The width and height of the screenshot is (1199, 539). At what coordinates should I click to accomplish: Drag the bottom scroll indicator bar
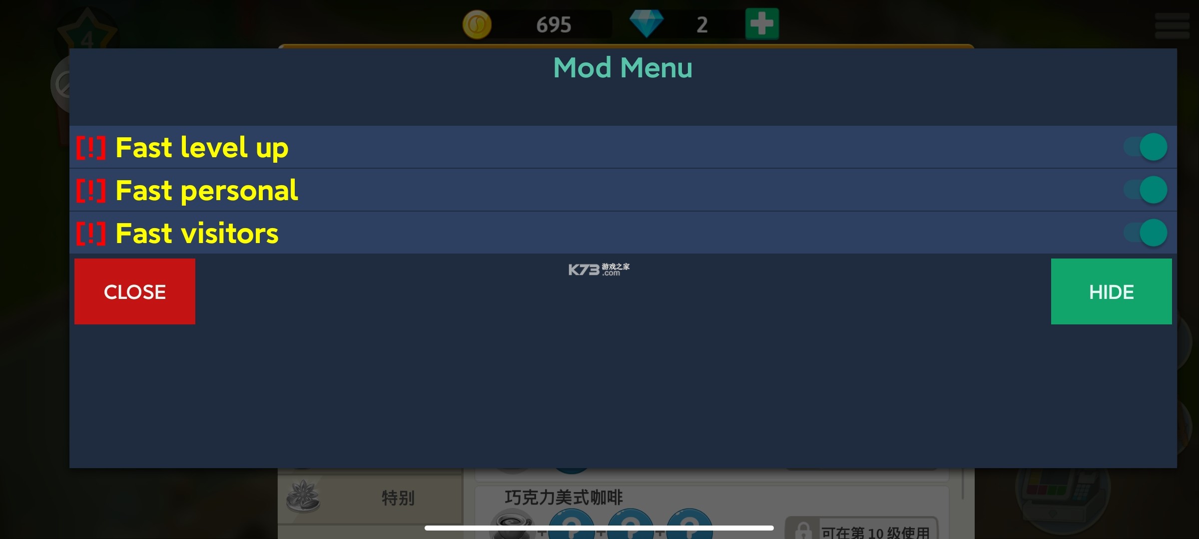pyautogui.click(x=599, y=530)
